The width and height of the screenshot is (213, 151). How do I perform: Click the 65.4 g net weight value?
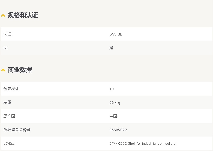(x=115, y=103)
